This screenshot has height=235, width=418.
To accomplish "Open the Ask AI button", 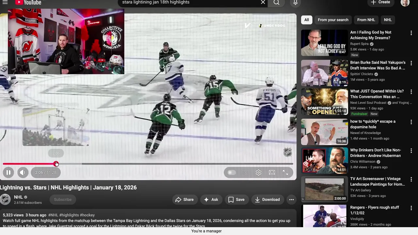I will [x=211, y=199].
